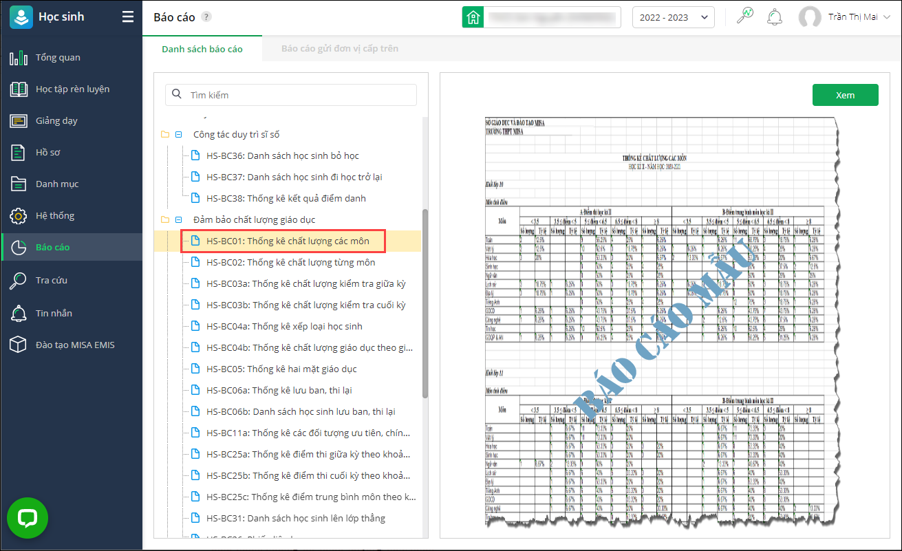Viewport: 902px width, 551px height.
Task: Collapse the Đảm bảo chất lượng giáo dục group
Action: click(x=179, y=219)
